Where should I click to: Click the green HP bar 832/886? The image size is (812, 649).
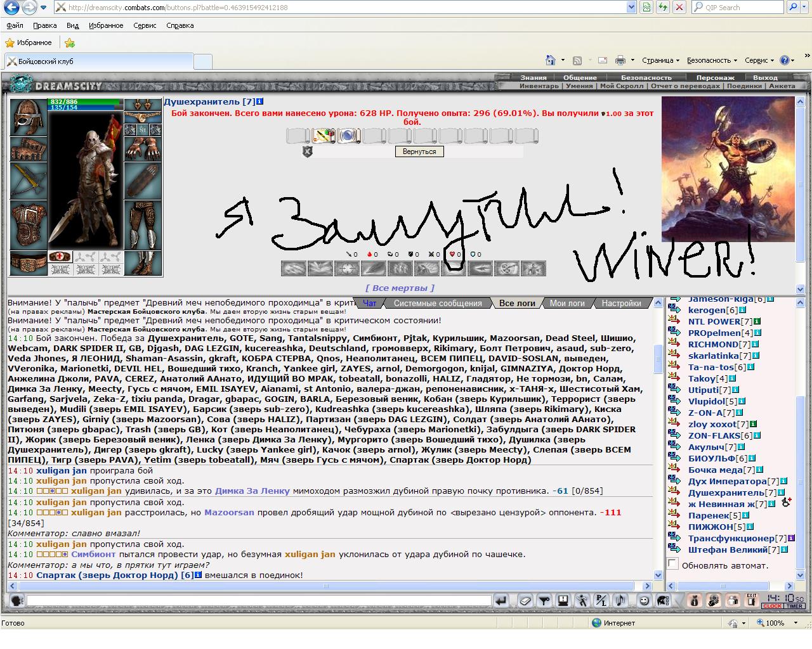pos(85,101)
